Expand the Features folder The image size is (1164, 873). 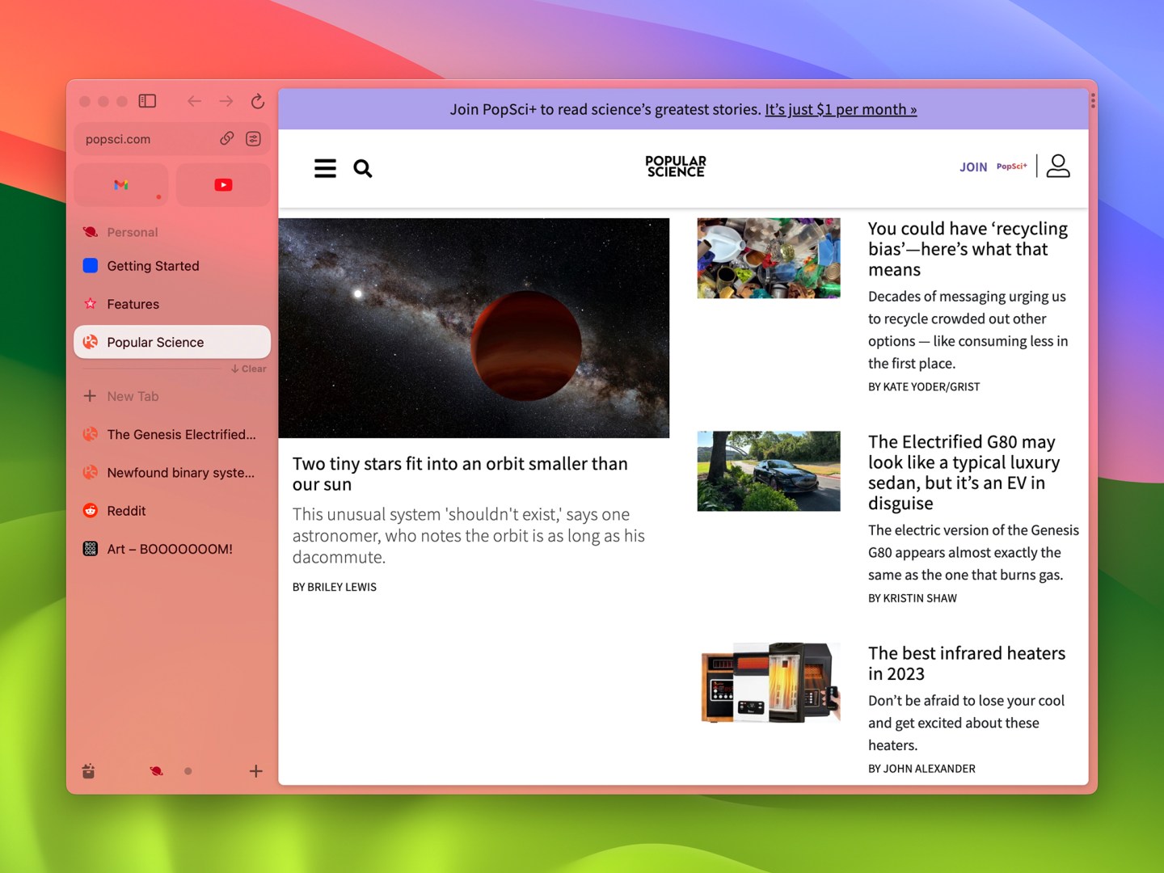coord(133,304)
